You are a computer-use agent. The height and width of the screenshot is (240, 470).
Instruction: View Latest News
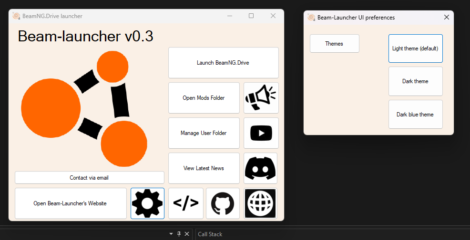click(204, 168)
